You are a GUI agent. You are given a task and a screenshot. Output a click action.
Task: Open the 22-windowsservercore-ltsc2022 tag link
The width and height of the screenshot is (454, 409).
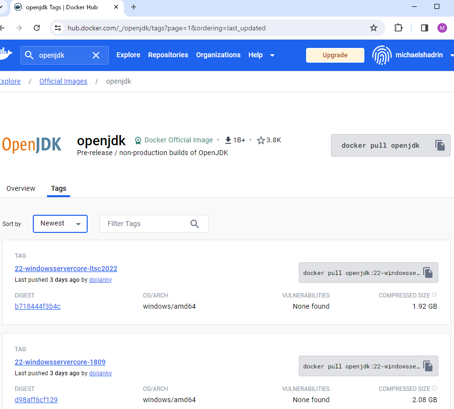coord(66,269)
